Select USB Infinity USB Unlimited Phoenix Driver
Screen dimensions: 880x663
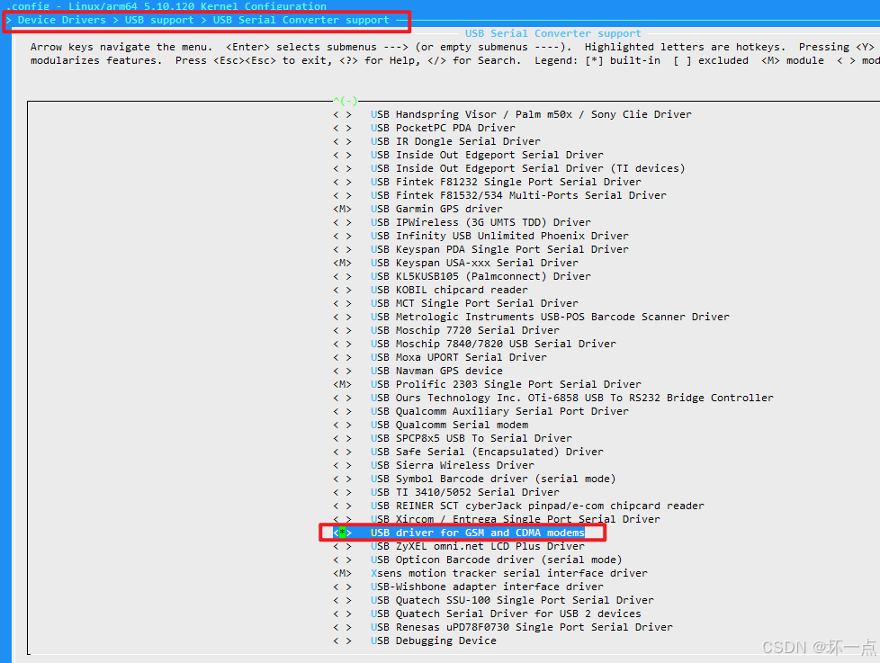point(499,236)
